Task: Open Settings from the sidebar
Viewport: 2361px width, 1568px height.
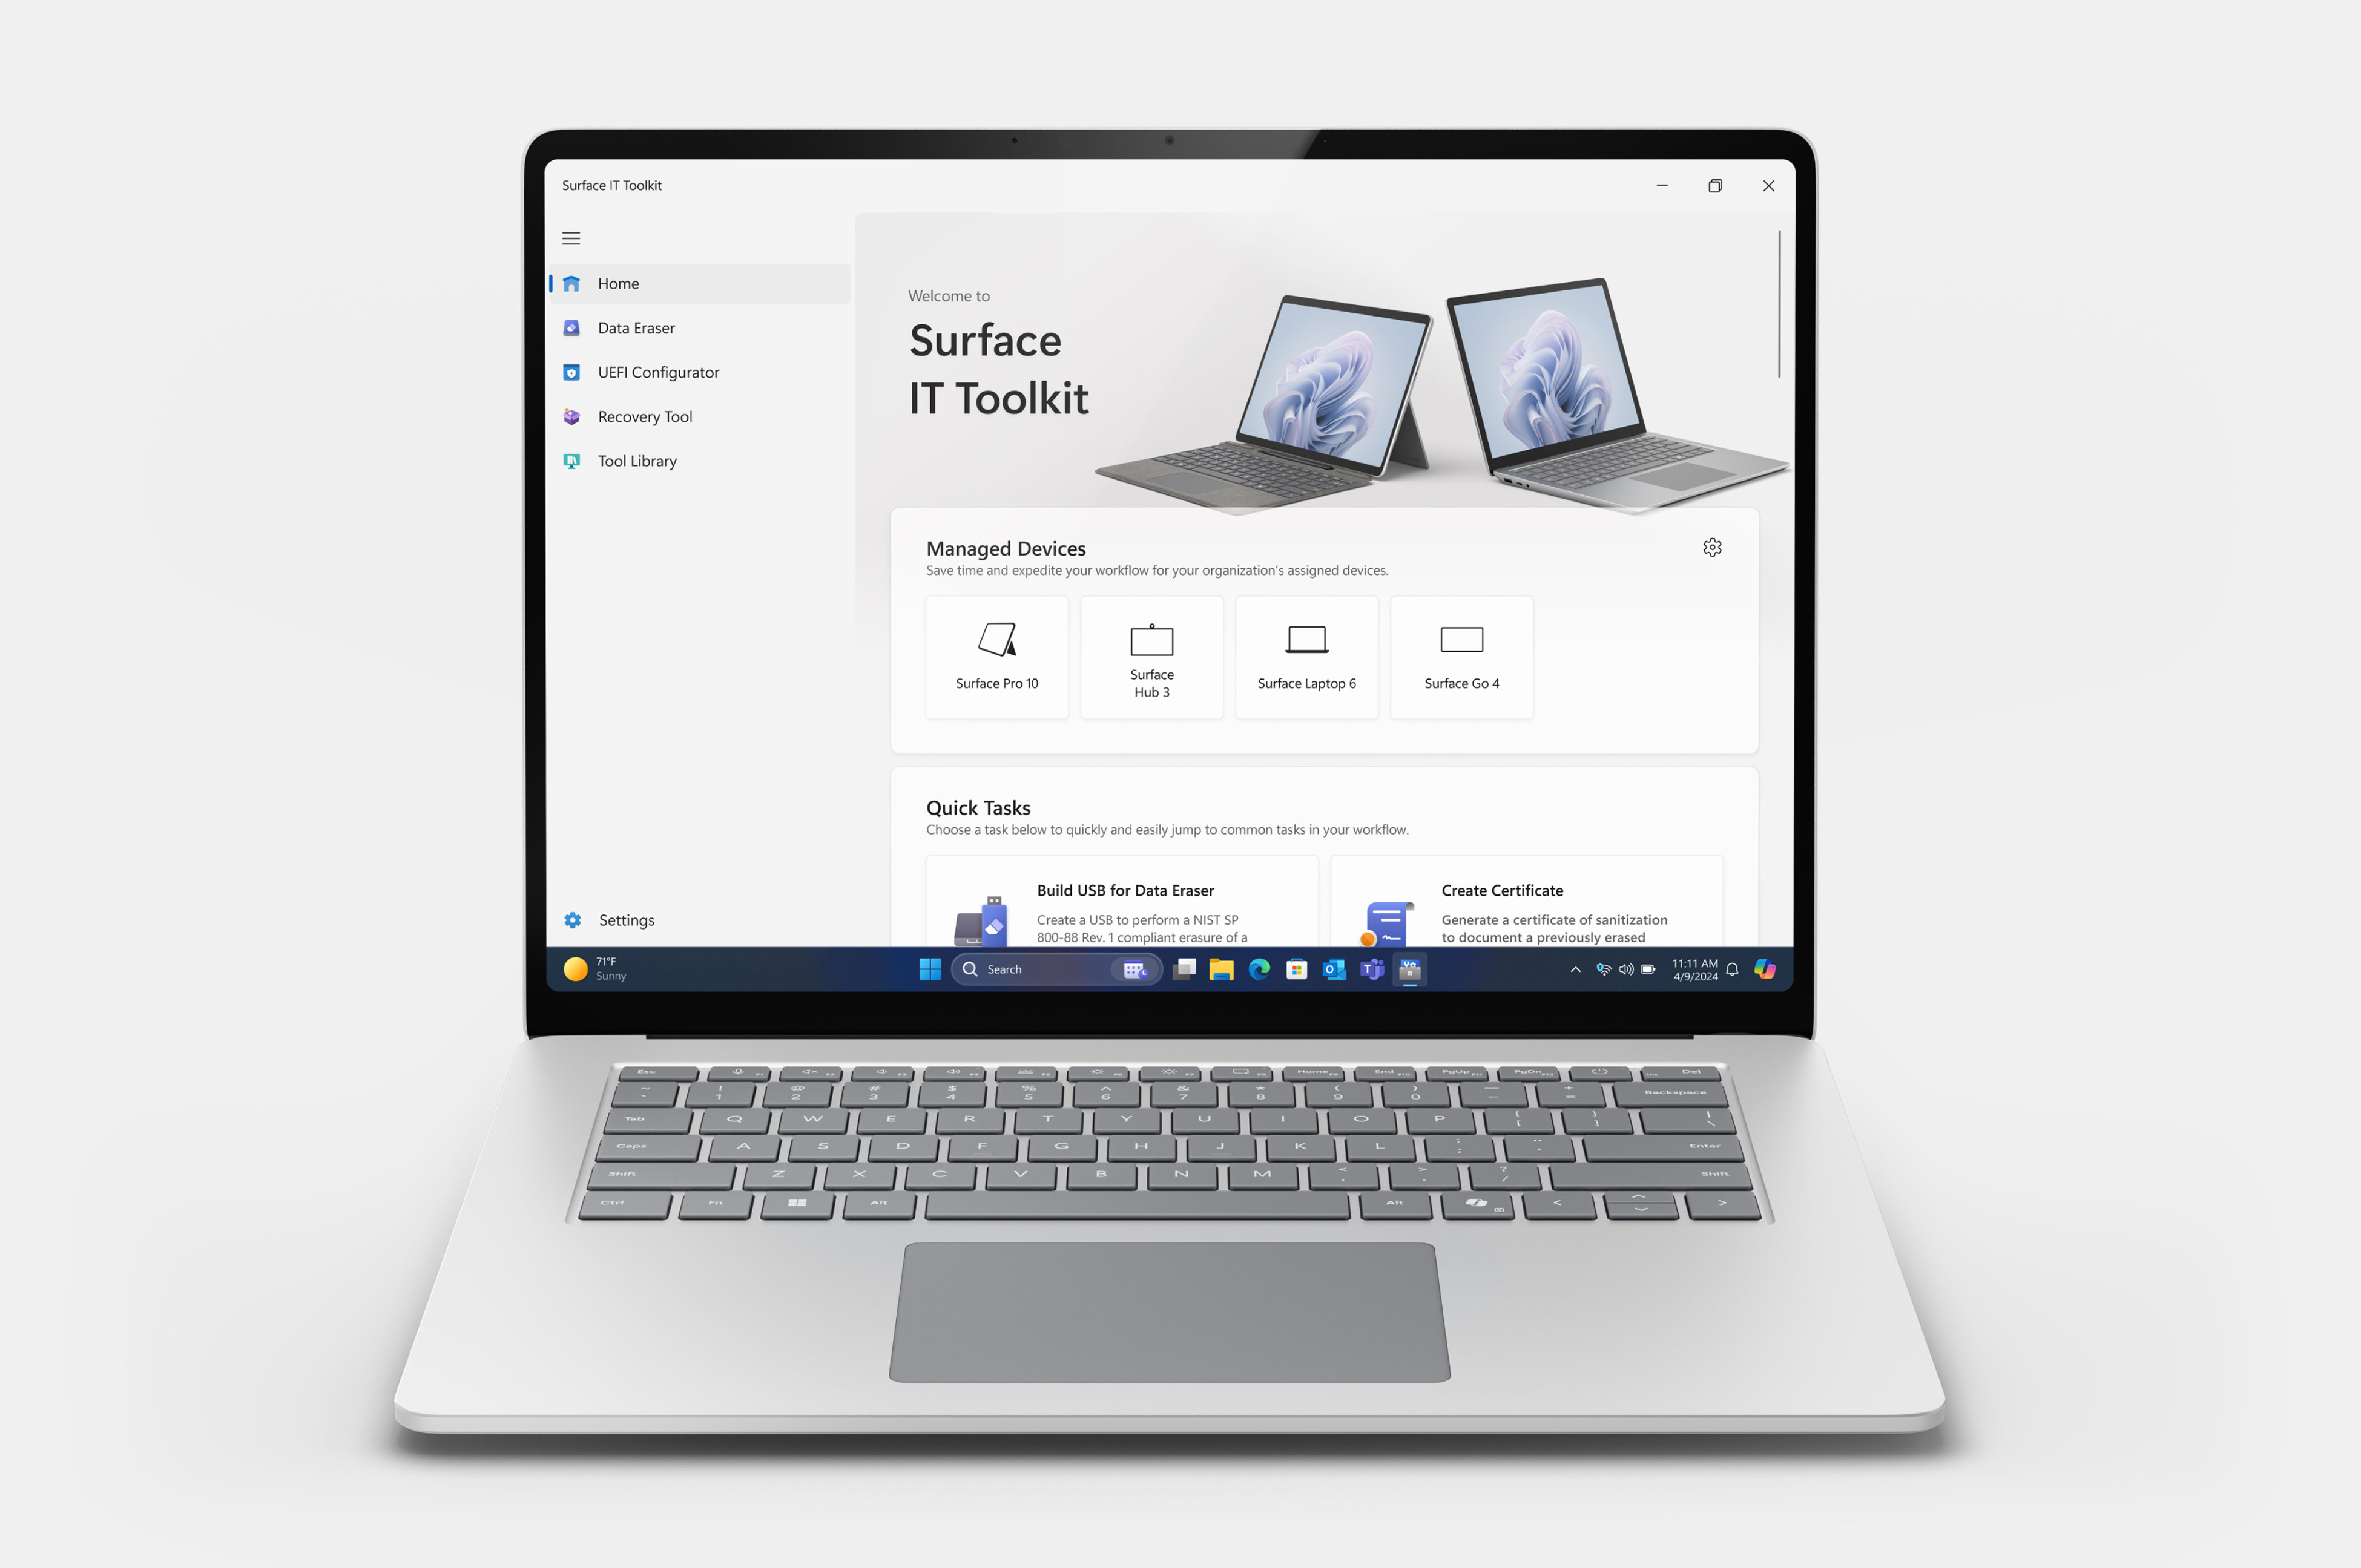Action: [x=627, y=917]
